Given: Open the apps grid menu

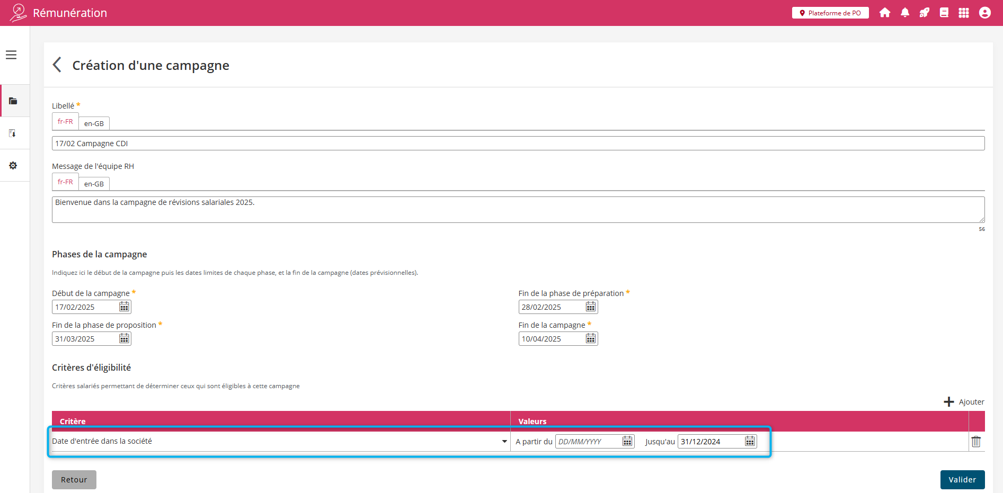Looking at the screenshot, I should coord(964,13).
